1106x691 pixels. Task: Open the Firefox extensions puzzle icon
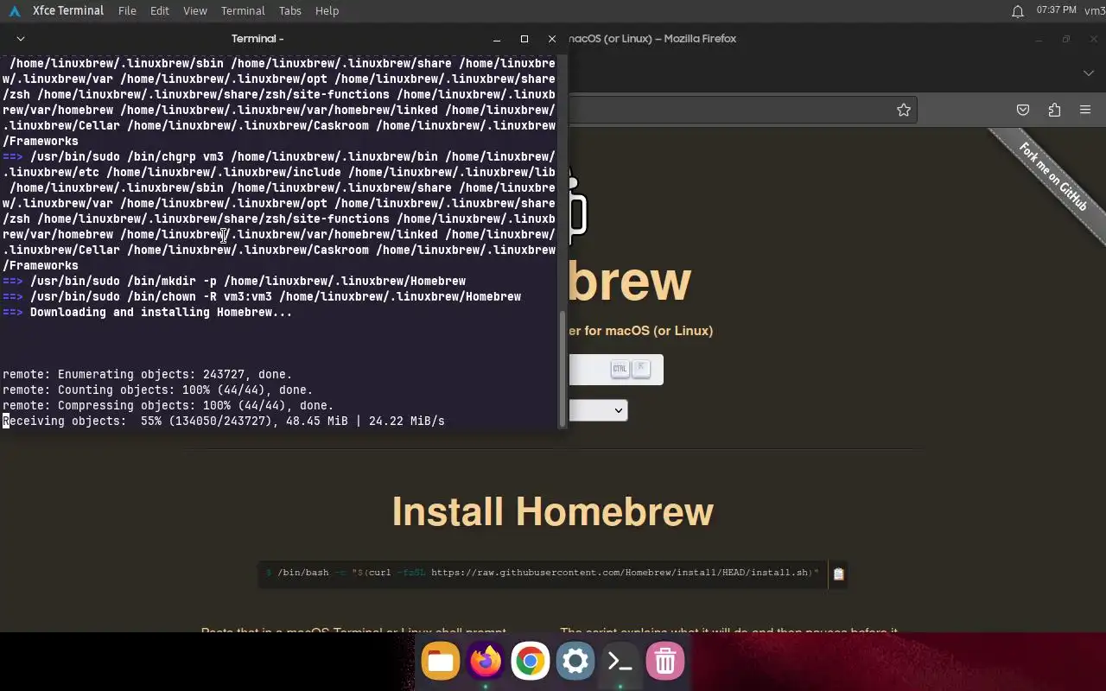click(1054, 110)
